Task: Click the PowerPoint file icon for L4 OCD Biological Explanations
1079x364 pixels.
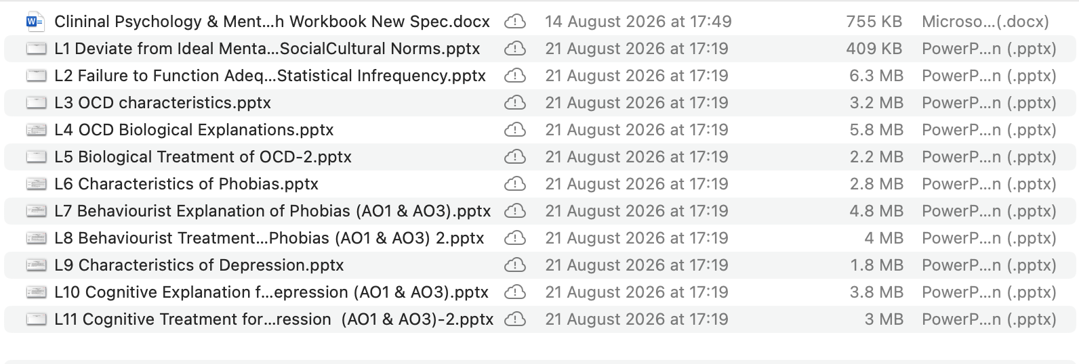Action: point(36,130)
